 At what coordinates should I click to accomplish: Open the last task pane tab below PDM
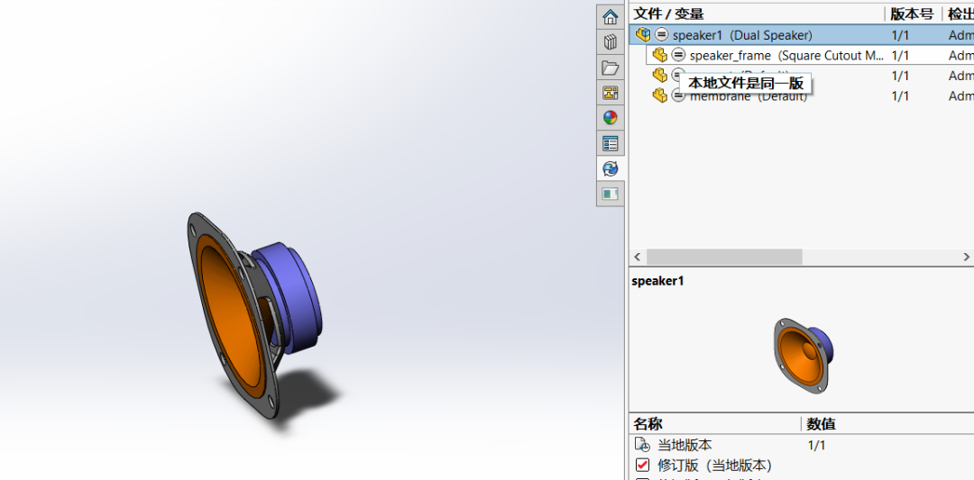click(x=611, y=195)
